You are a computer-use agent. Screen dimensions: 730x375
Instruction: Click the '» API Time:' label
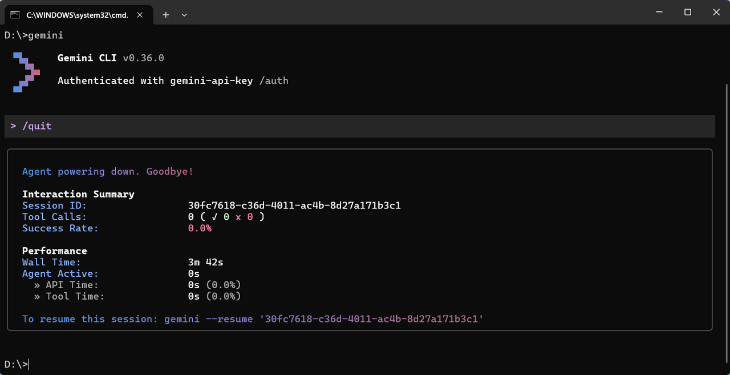(66, 285)
